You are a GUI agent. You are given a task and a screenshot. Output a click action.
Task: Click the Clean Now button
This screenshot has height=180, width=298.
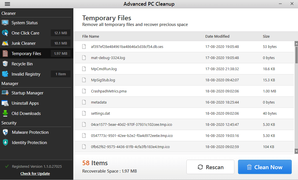pos(265,167)
